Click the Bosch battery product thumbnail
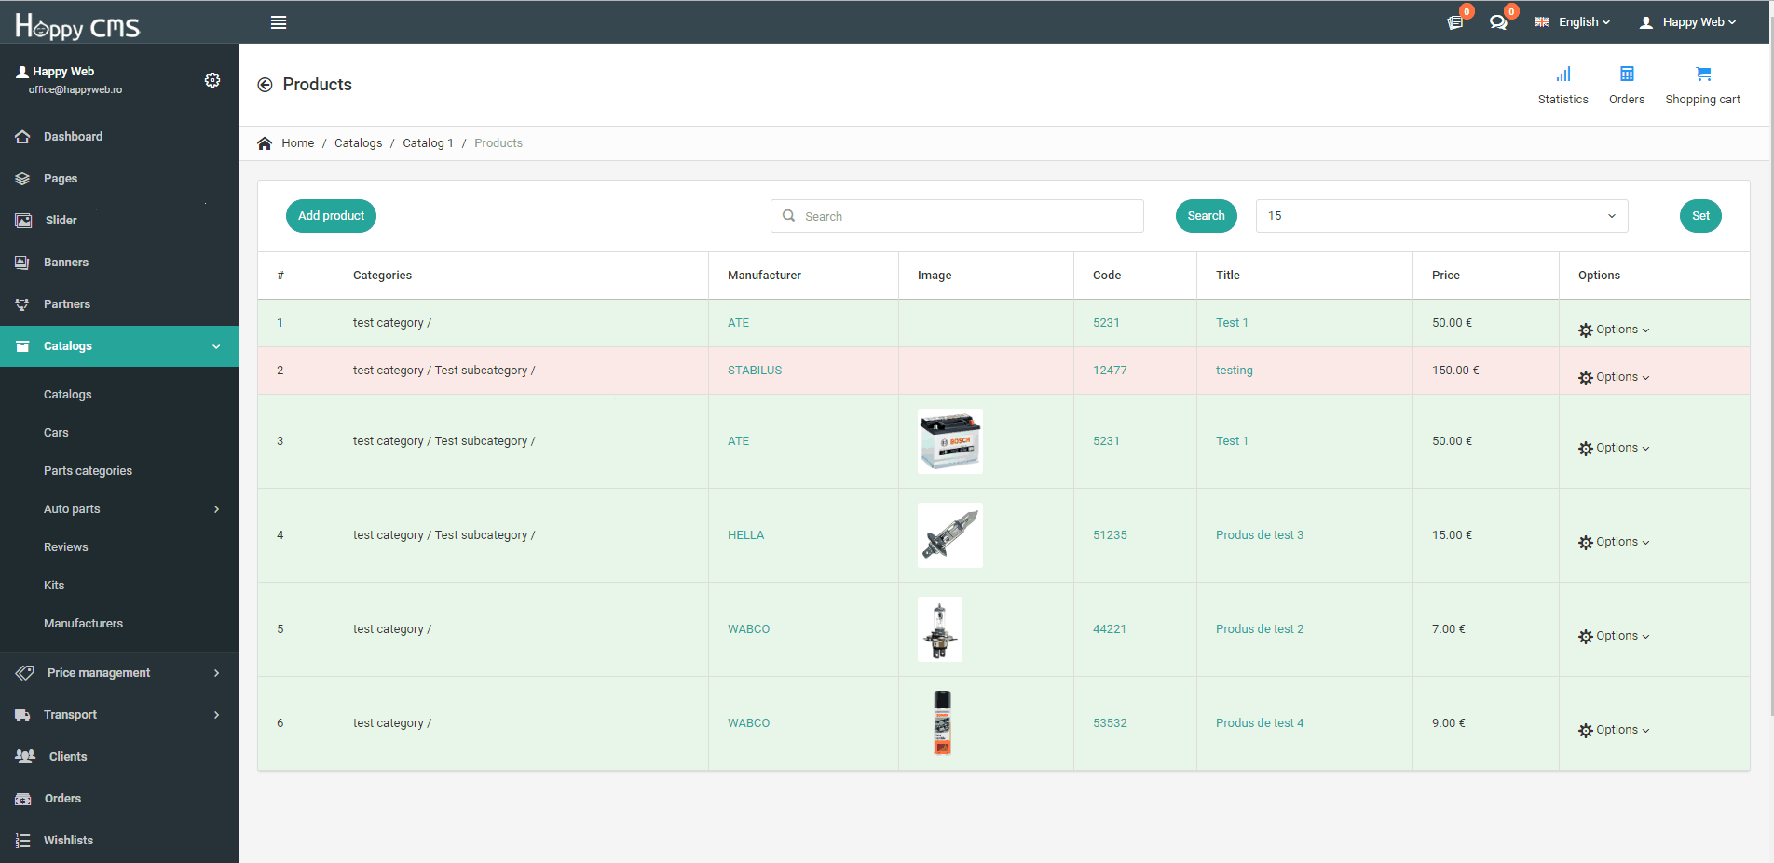 click(950, 441)
